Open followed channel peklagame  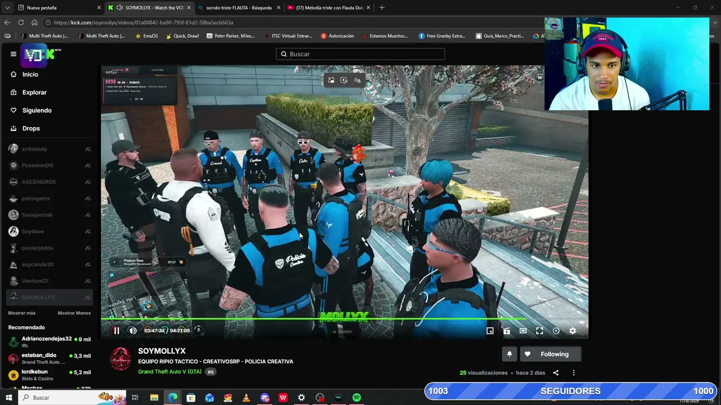(x=50, y=199)
